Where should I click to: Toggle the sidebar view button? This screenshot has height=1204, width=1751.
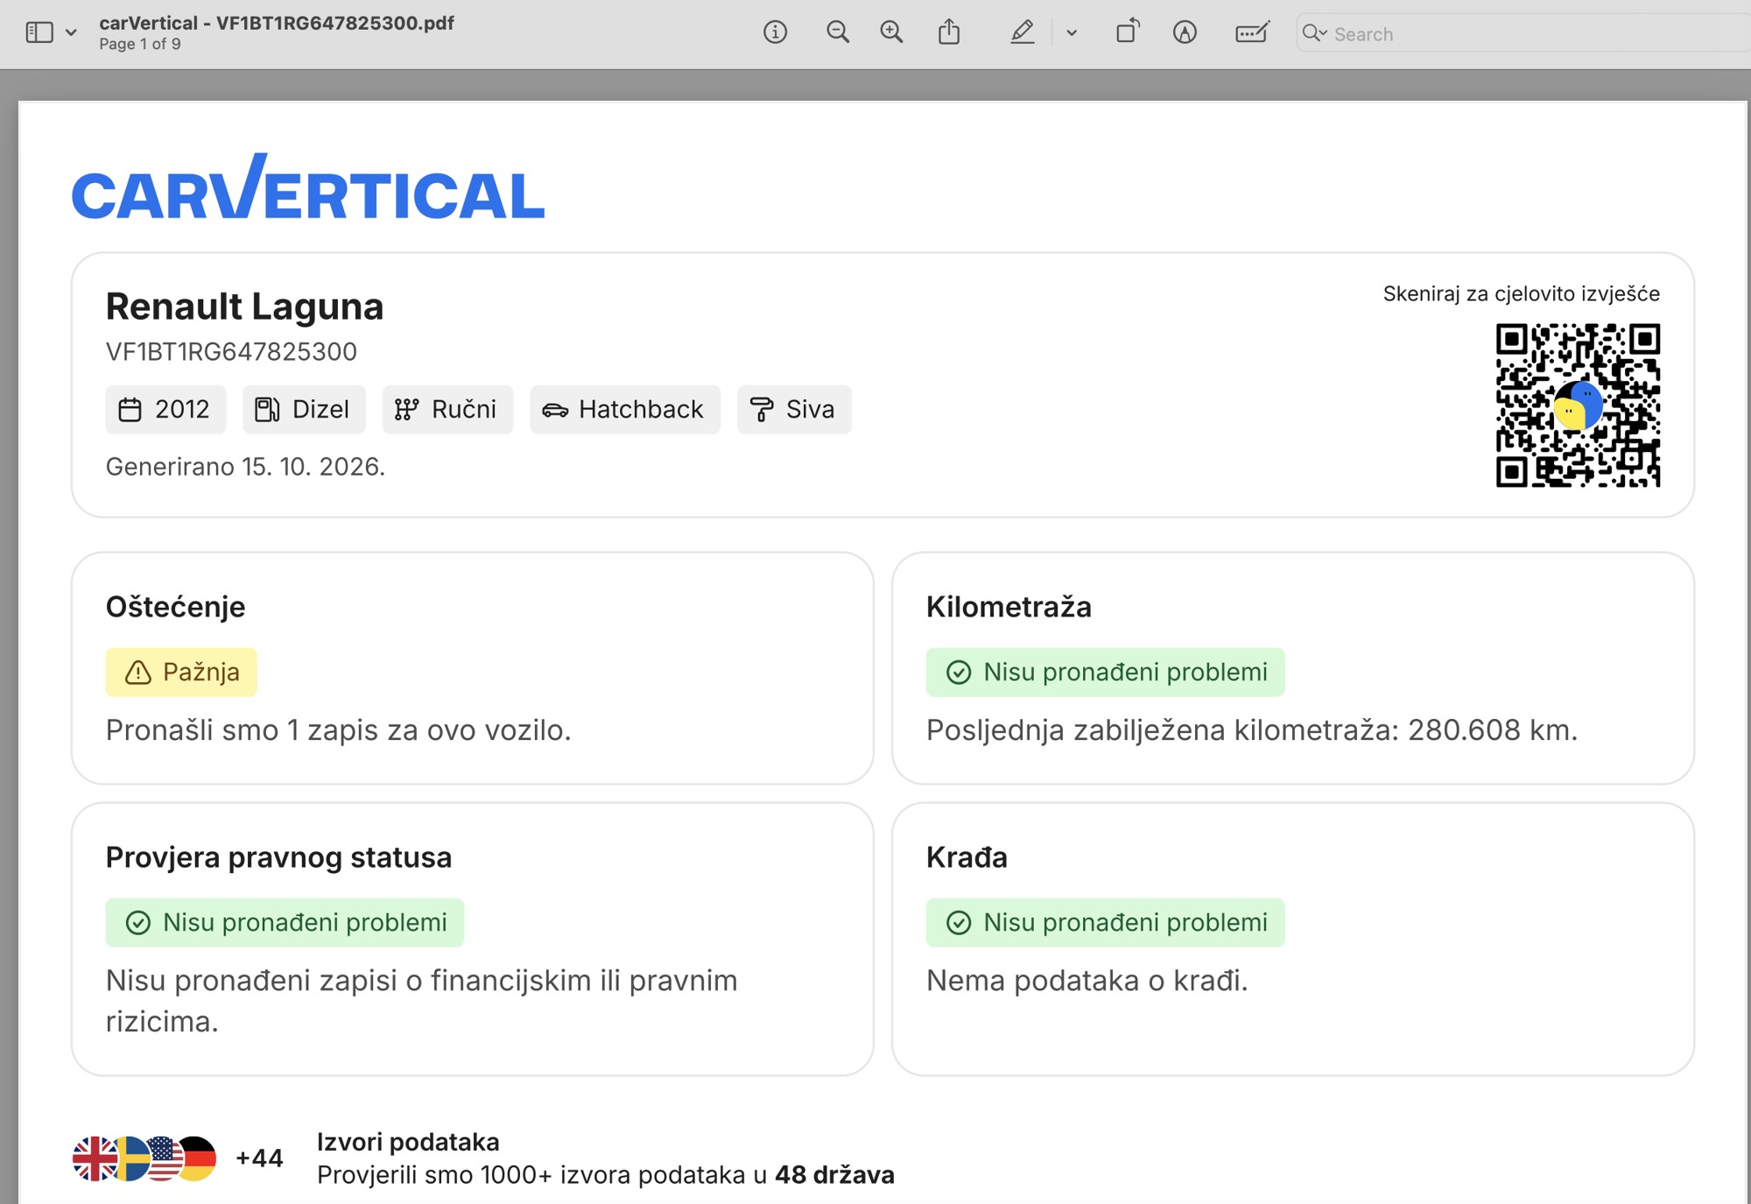39,32
